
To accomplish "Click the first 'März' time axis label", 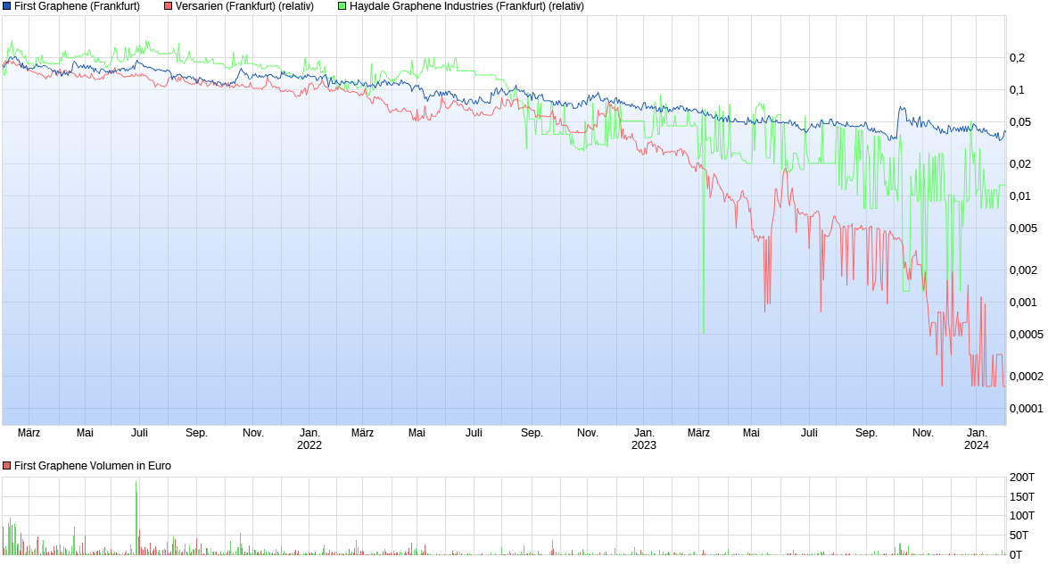I will click(x=29, y=433).
